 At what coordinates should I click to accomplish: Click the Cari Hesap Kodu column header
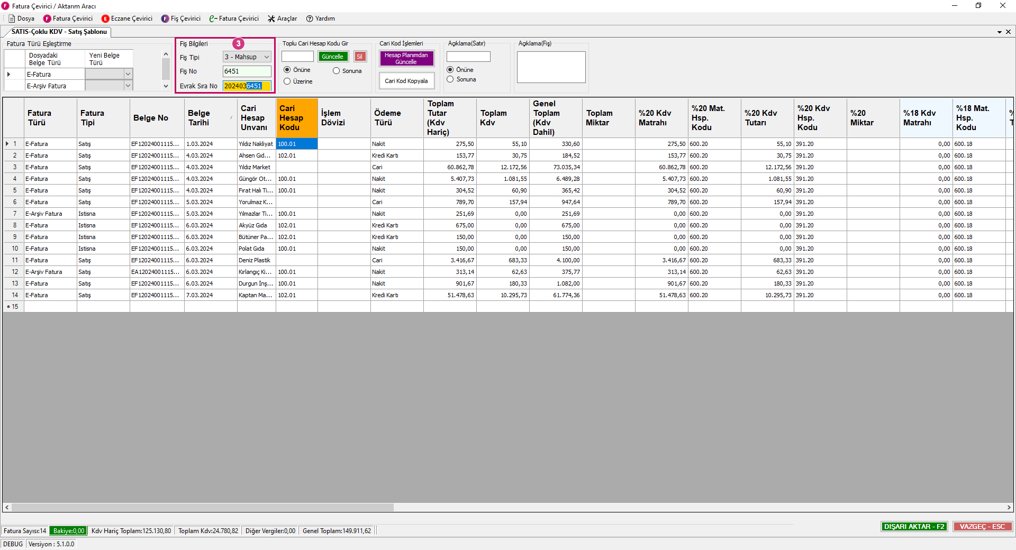[x=296, y=117]
